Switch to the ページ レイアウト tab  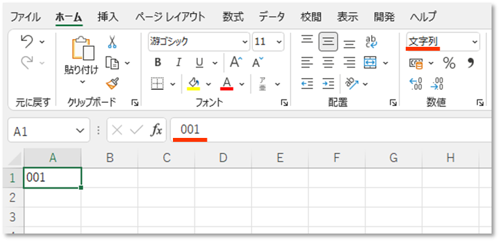170,16
